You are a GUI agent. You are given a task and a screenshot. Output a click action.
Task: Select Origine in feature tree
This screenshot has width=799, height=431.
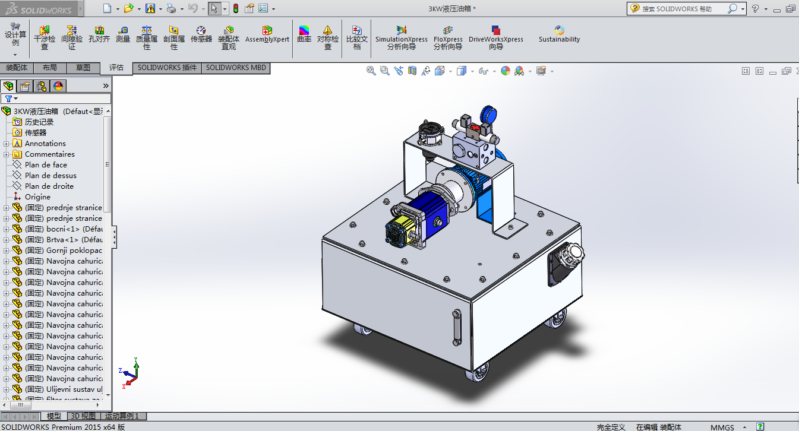click(37, 197)
